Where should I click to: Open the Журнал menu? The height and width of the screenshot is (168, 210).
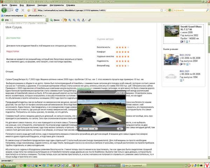click(30, 5)
